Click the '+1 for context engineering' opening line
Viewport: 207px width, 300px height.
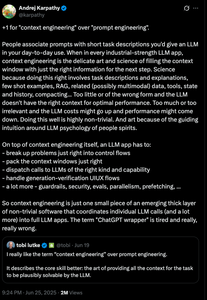[75, 28]
